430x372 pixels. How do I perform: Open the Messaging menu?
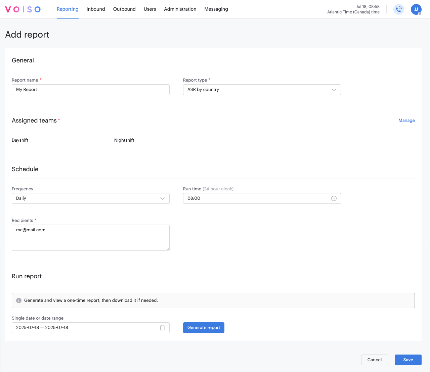pos(216,9)
